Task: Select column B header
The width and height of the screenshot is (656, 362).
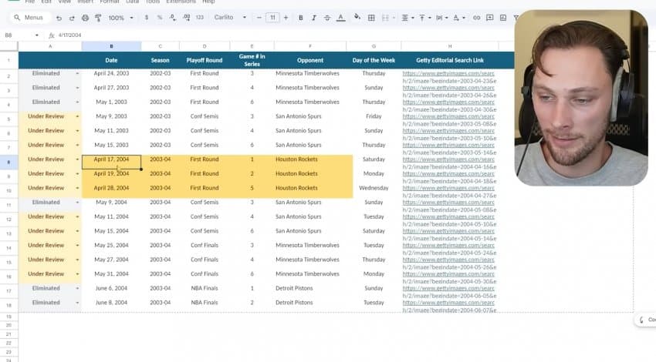Action: [x=111, y=46]
